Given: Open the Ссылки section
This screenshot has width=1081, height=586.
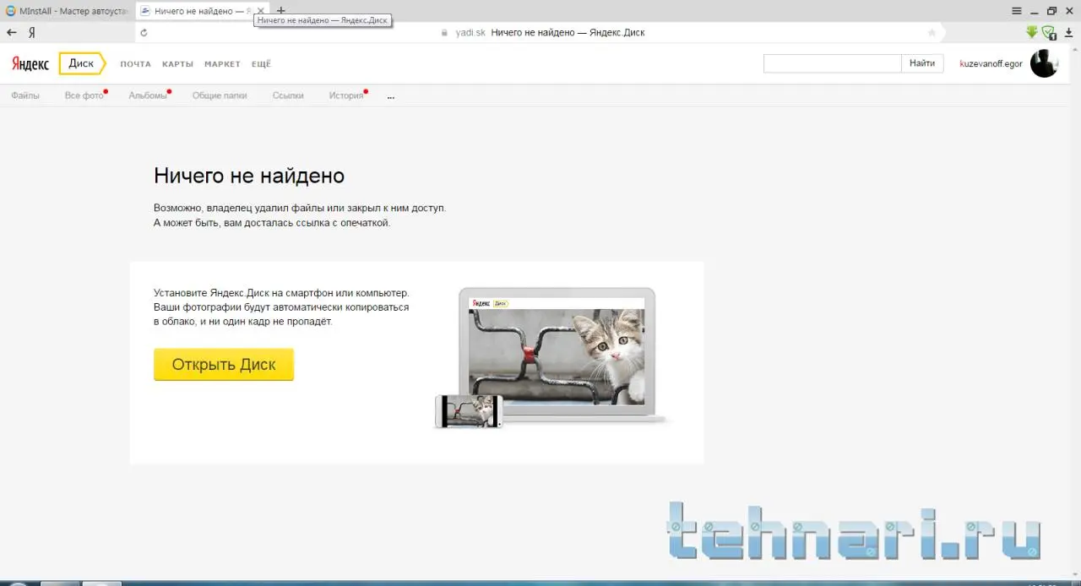Looking at the screenshot, I should pyautogui.click(x=288, y=95).
